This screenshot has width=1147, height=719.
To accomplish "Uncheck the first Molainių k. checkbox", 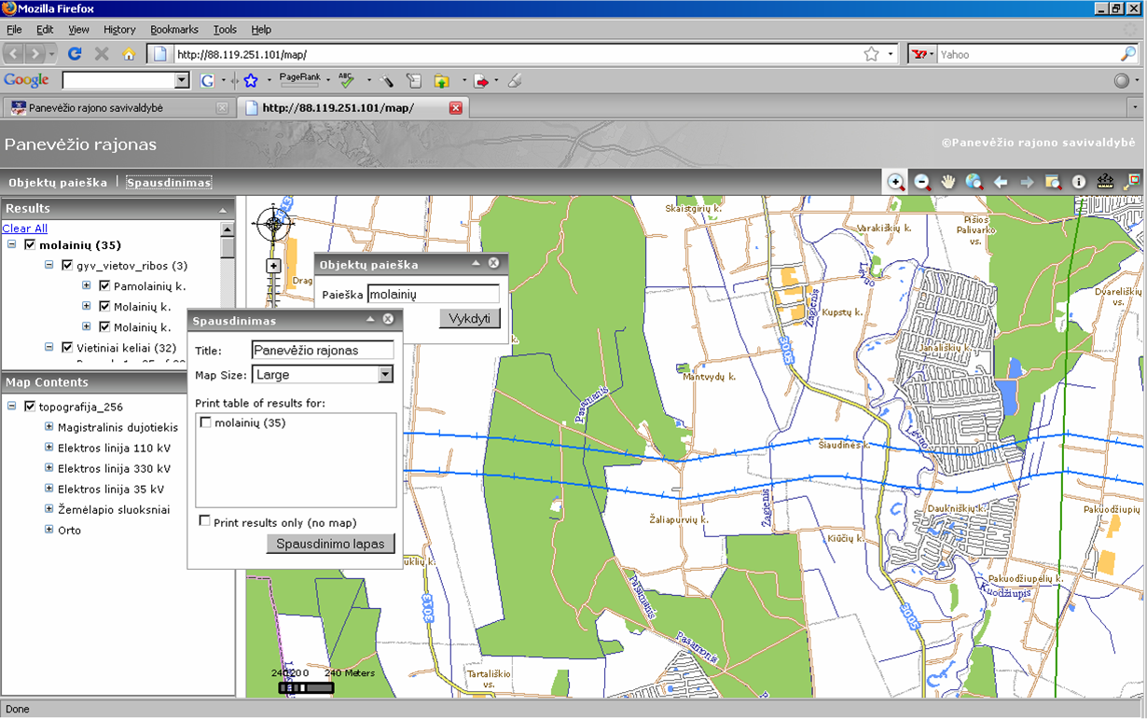I will pyautogui.click(x=104, y=307).
